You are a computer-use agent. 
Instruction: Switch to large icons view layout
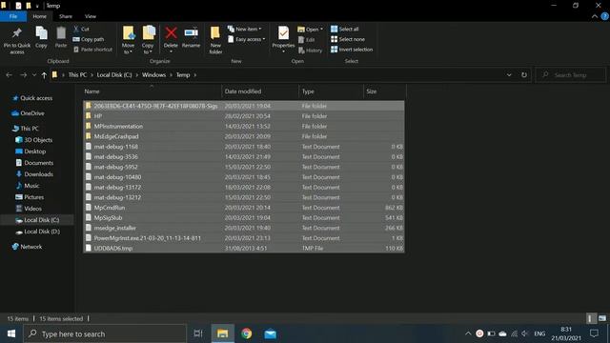(x=602, y=318)
